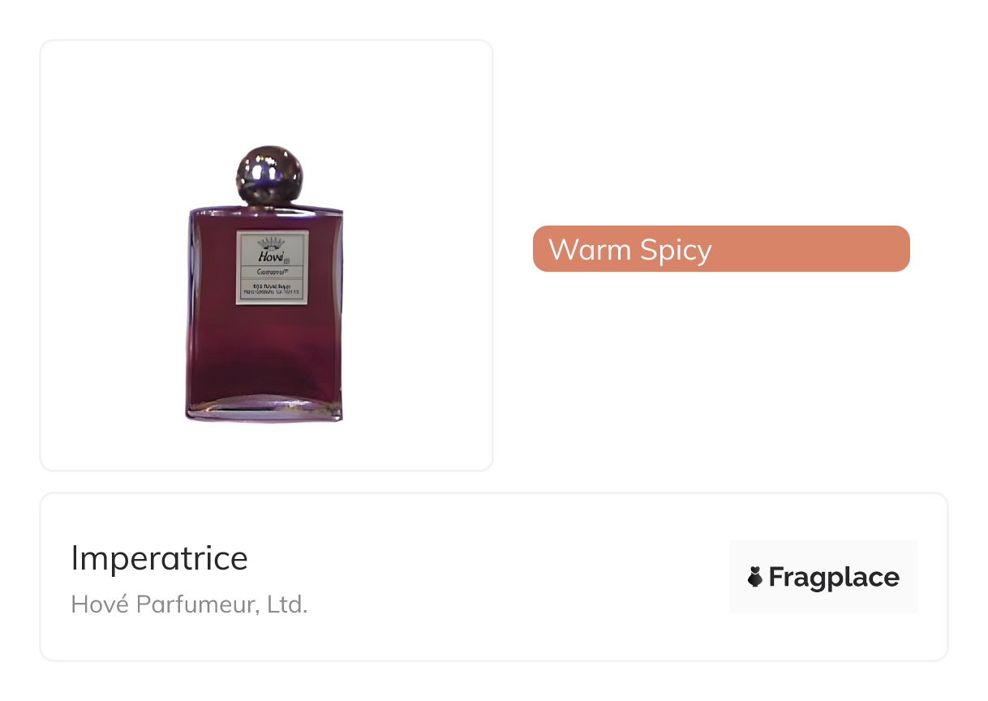Click the right end of the Warm Spicy bar
The height and width of the screenshot is (701, 988).
click(x=896, y=248)
